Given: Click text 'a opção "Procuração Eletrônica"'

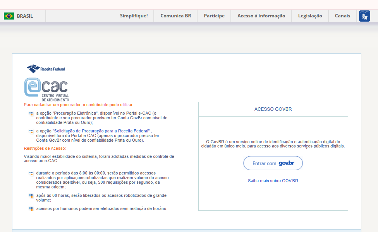Looking at the screenshot, I should click(x=102, y=118).
